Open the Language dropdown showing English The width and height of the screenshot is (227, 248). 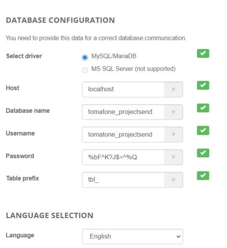pyautogui.click(x=133, y=237)
